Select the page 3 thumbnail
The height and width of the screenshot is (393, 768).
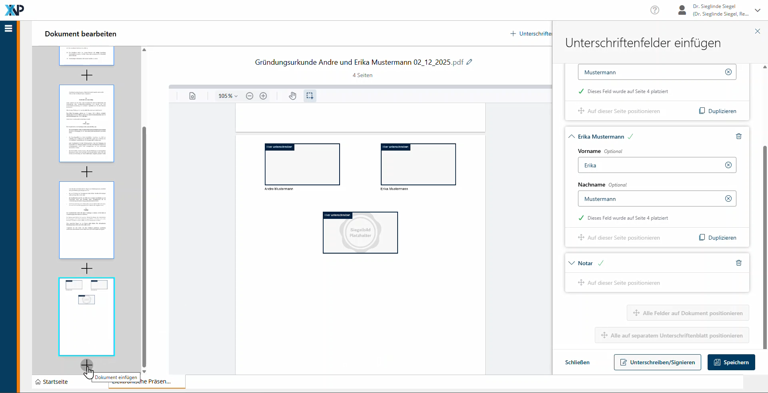pyautogui.click(x=86, y=220)
